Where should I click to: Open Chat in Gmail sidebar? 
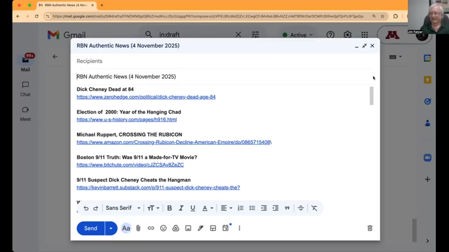click(x=25, y=89)
